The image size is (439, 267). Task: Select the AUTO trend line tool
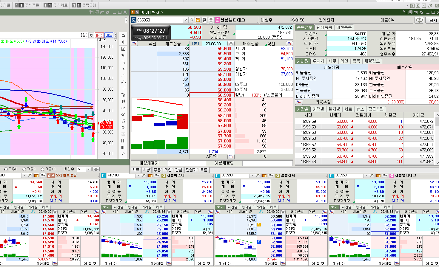tap(123, 82)
